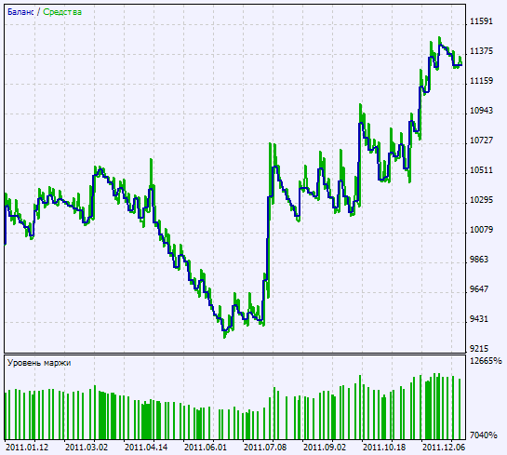Click the green Средства legend label

62,12
